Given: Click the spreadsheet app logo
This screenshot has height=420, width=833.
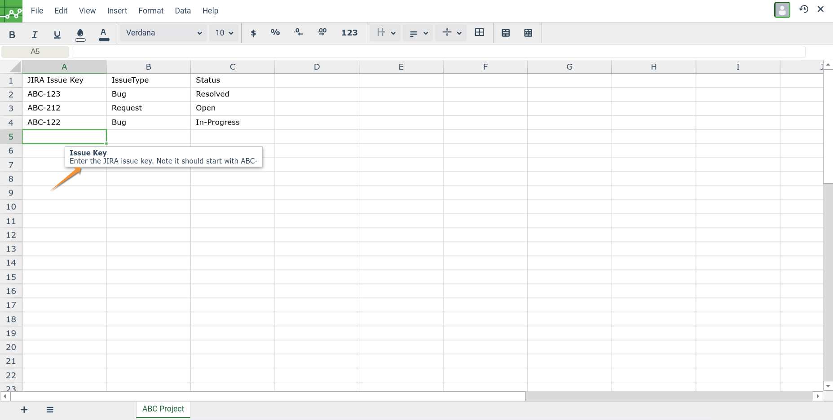Looking at the screenshot, I should pyautogui.click(x=11, y=11).
